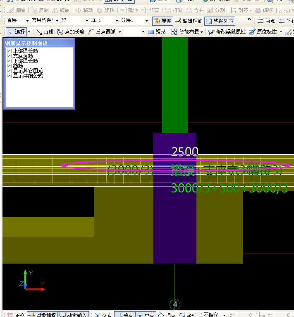
Task: Select the 移动 (move) tool
Action: pos(84,10)
